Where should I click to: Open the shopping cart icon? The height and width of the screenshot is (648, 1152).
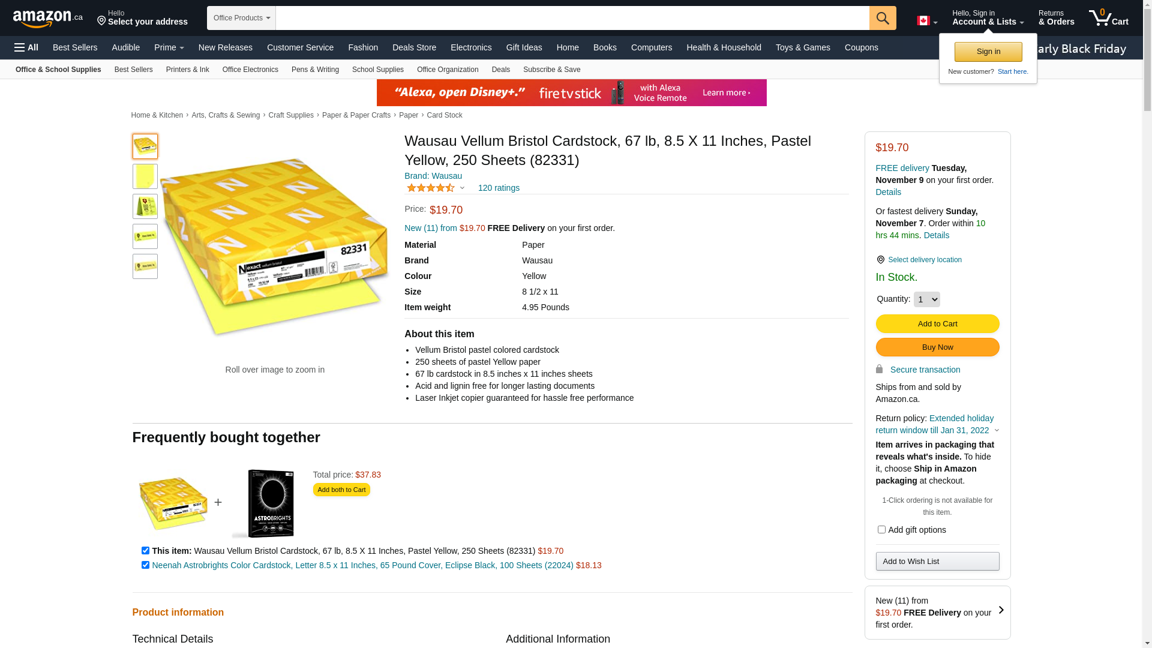coord(1108,18)
